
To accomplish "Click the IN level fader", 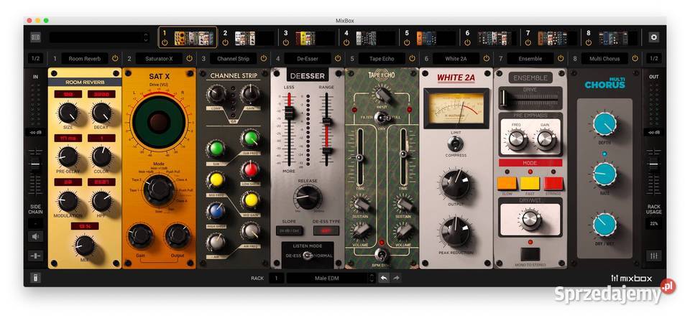I will [x=35, y=164].
